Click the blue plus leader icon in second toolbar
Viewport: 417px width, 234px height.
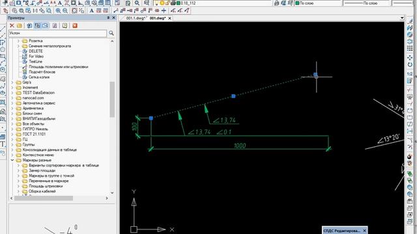164,10
